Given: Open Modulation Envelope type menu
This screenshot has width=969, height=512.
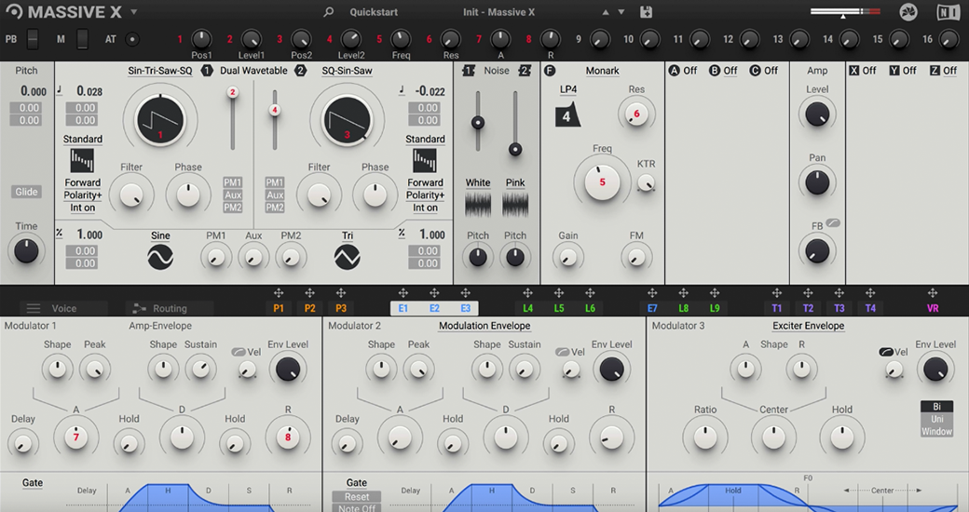Looking at the screenshot, I should tap(484, 326).
